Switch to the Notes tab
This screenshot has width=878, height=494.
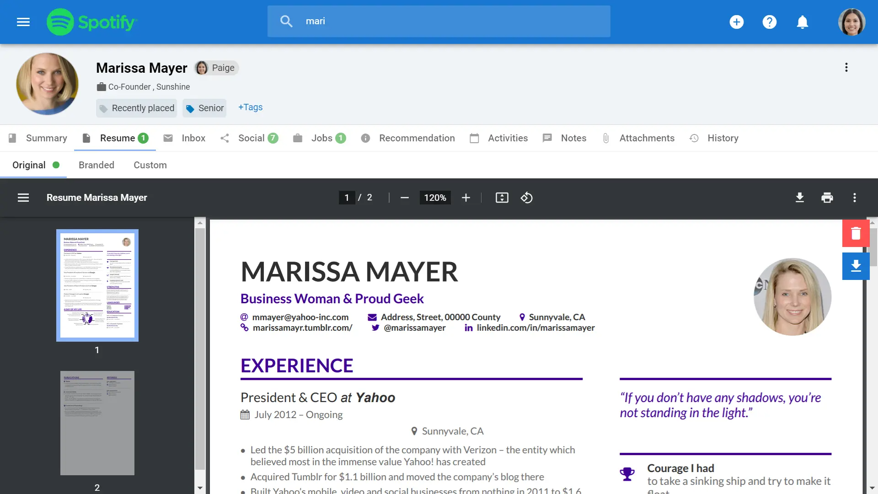click(x=573, y=138)
